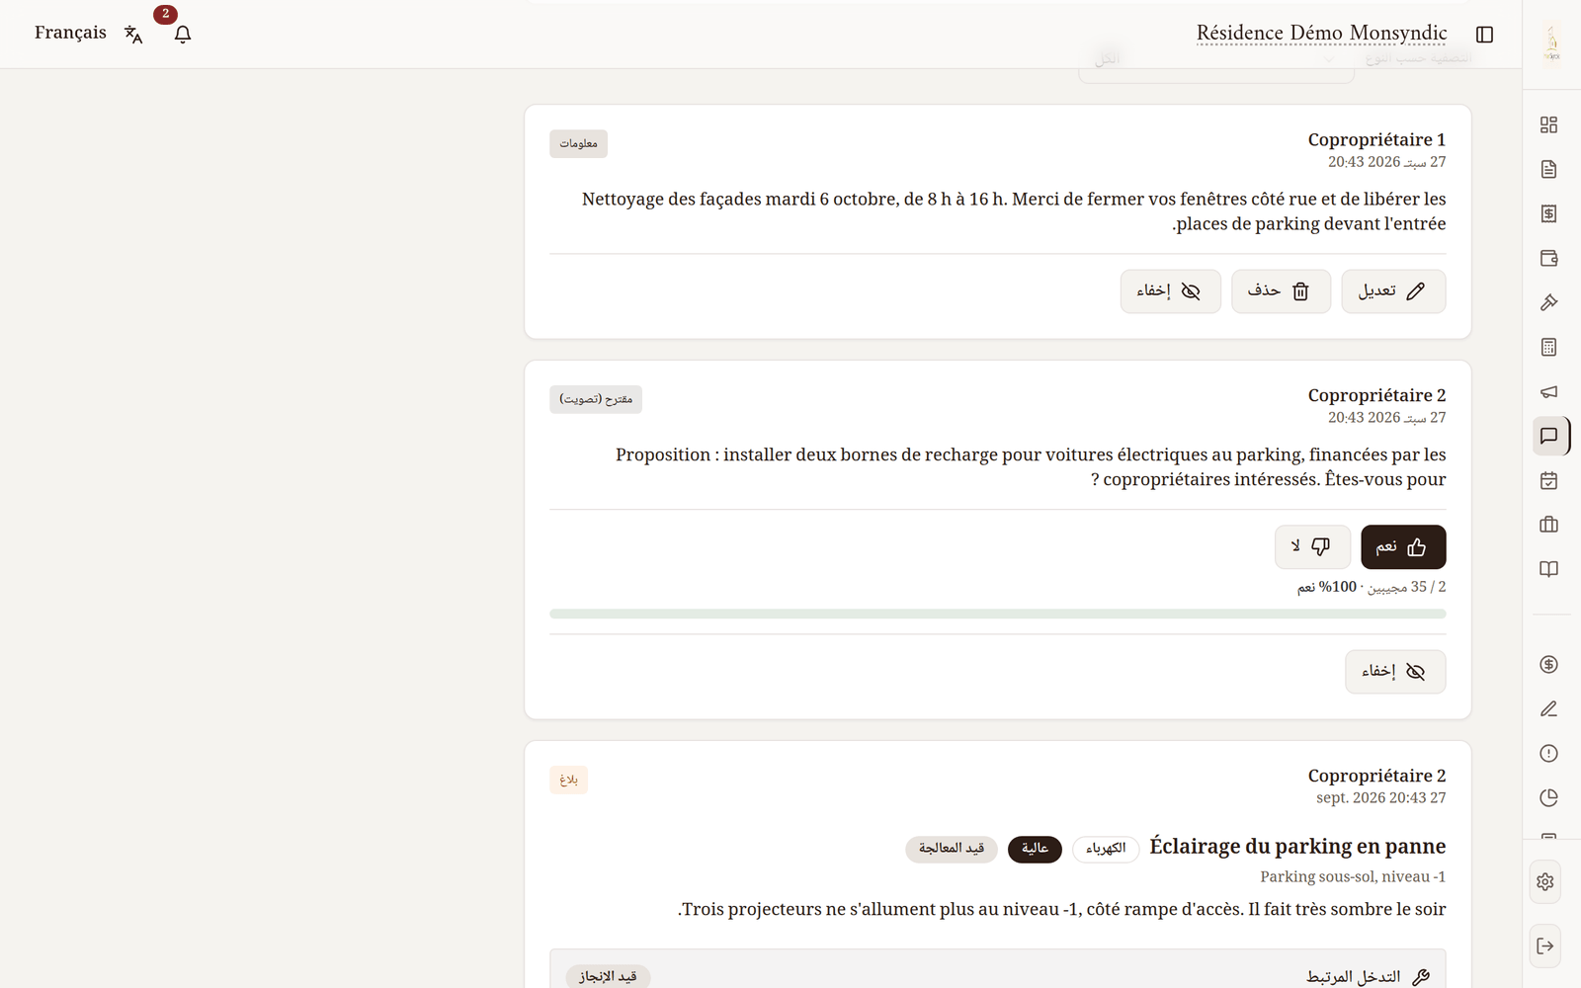This screenshot has width=1581, height=988.
Task: Click the logout icon in sidebar
Action: click(1545, 946)
